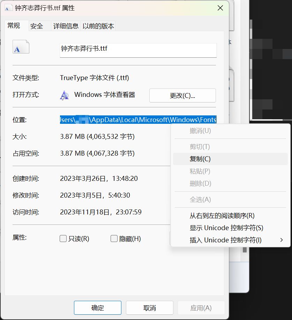
Task: Open the 详细信息 tab
Action: 66,26
